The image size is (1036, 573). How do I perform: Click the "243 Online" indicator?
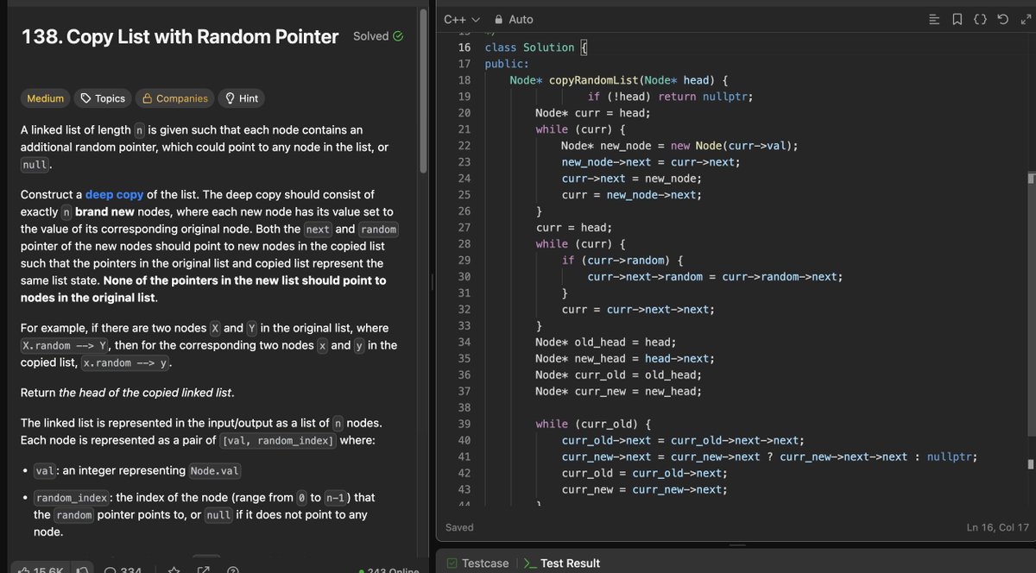pos(388,570)
